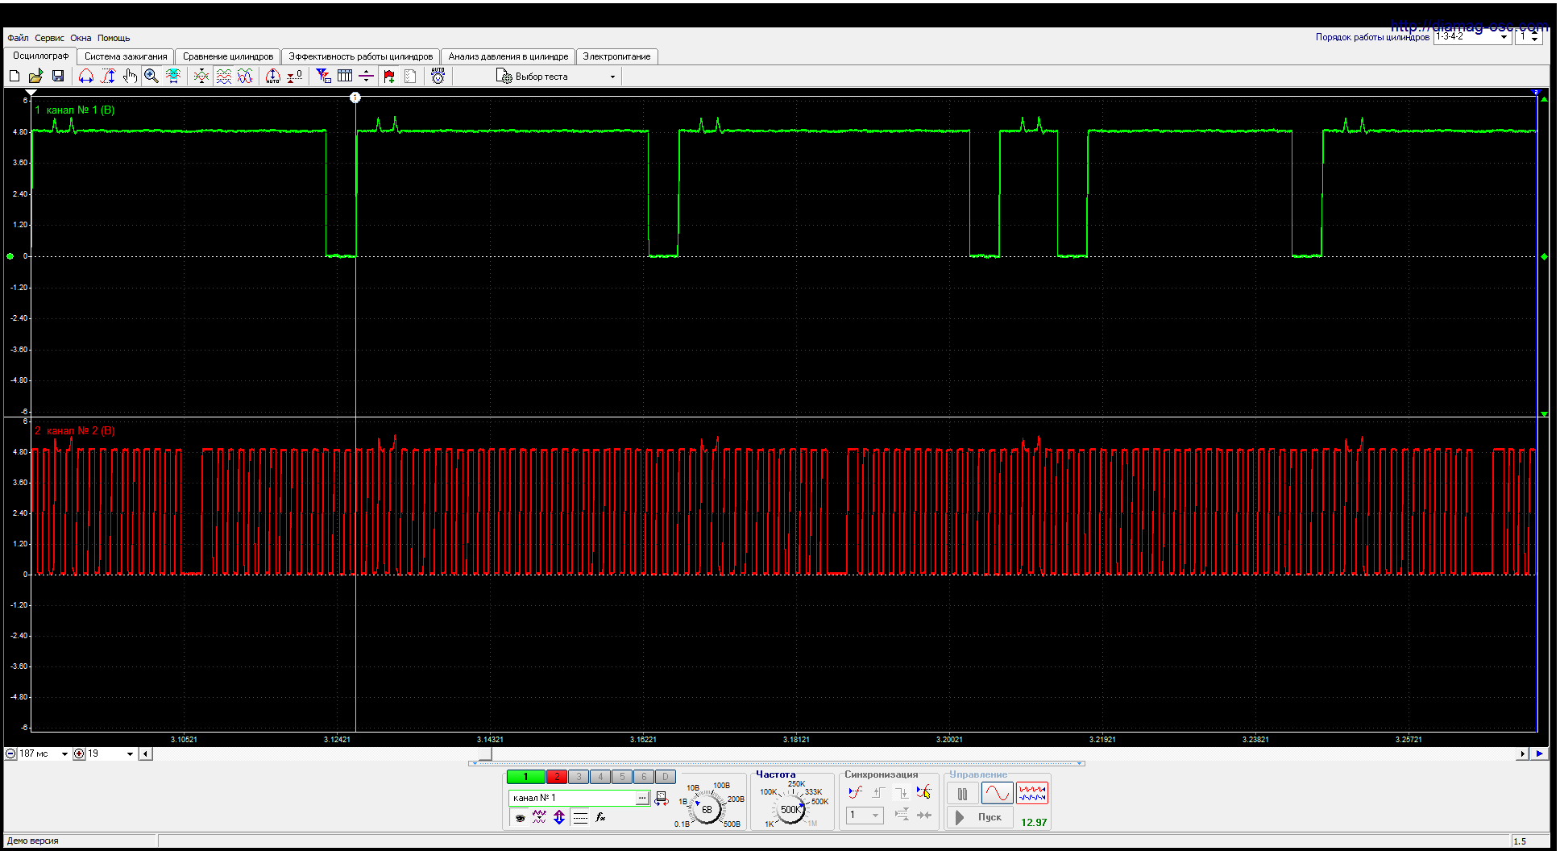Click the AUTO voltmeter icon
This screenshot has width=1560, height=851.
click(x=438, y=76)
